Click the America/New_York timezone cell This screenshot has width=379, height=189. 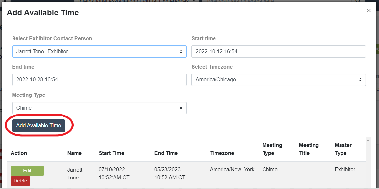point(232,169)
